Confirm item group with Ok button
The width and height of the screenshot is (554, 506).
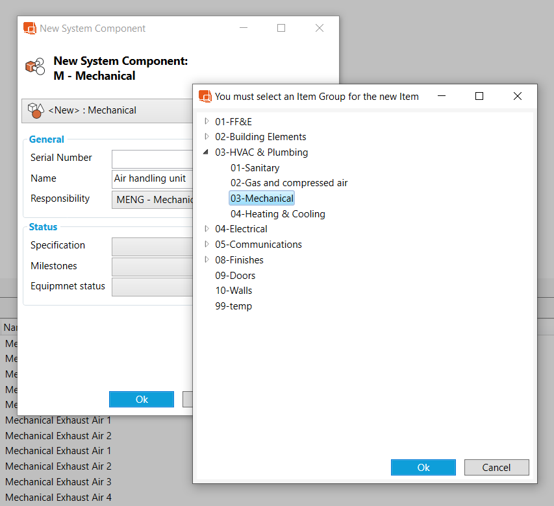423,468
